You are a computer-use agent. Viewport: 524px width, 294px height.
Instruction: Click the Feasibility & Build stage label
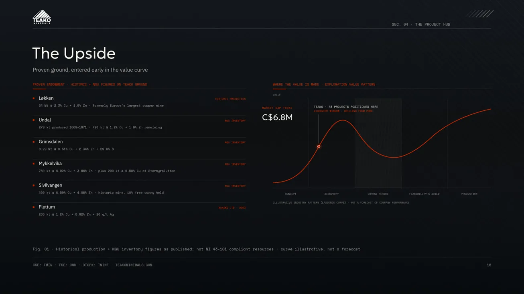pos(424,194)
